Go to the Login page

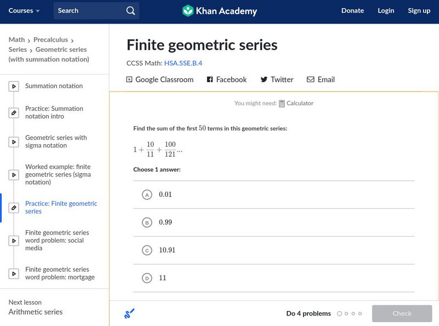386,11
